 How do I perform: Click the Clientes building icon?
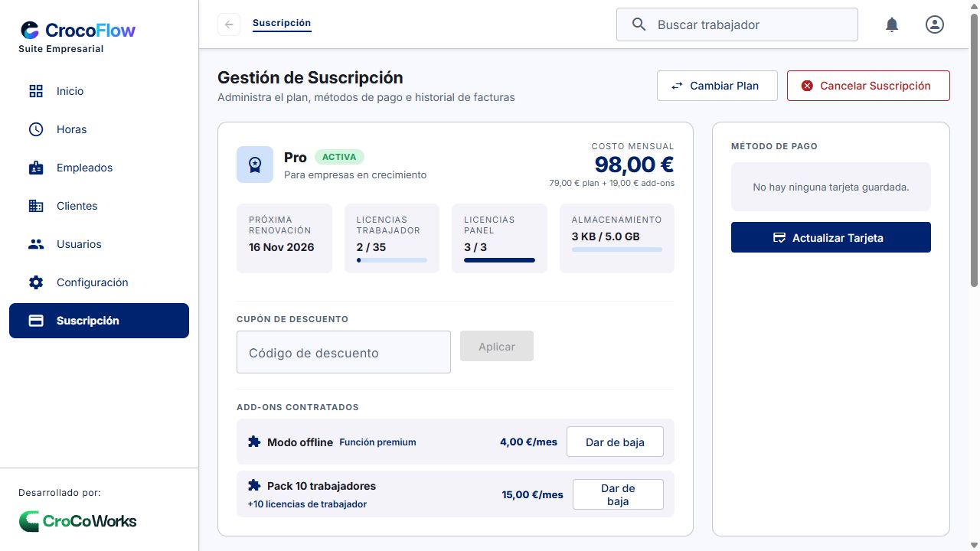pos(36,206)
